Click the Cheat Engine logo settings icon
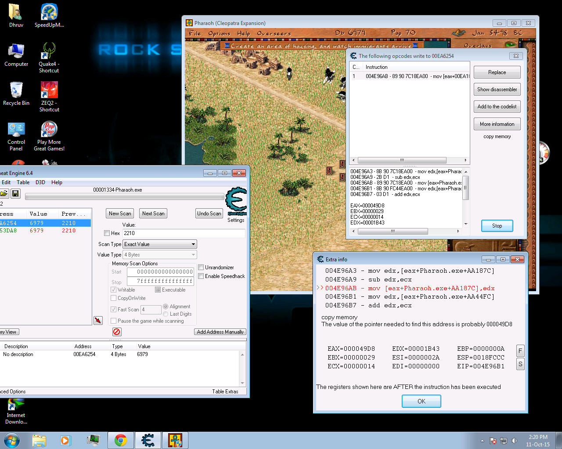Viewport: 562px width, 449px height. (x=236, y=201)
